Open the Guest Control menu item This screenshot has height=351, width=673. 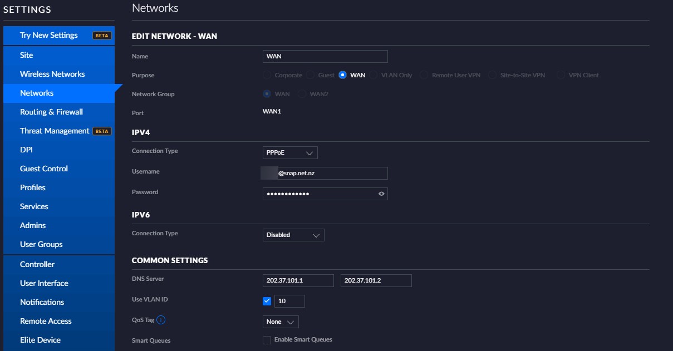pyautogui.click(x=44, y=169)
